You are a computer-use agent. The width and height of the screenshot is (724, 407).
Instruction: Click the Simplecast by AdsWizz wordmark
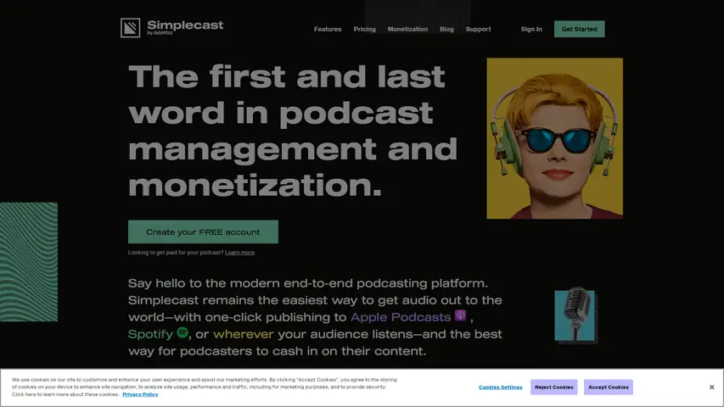pyautogui.click(x=185, y=27)
